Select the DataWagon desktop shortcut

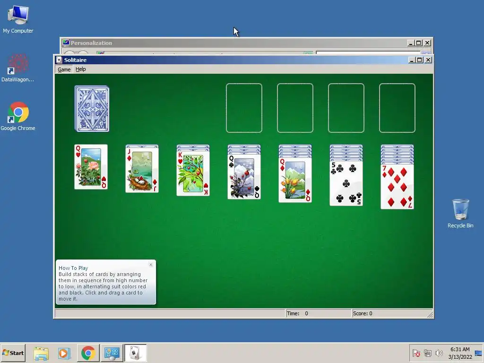(x=18, y=68)
